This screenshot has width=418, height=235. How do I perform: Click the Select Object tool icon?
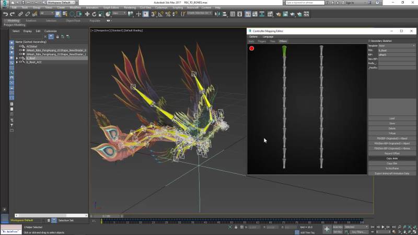[57, 14]
